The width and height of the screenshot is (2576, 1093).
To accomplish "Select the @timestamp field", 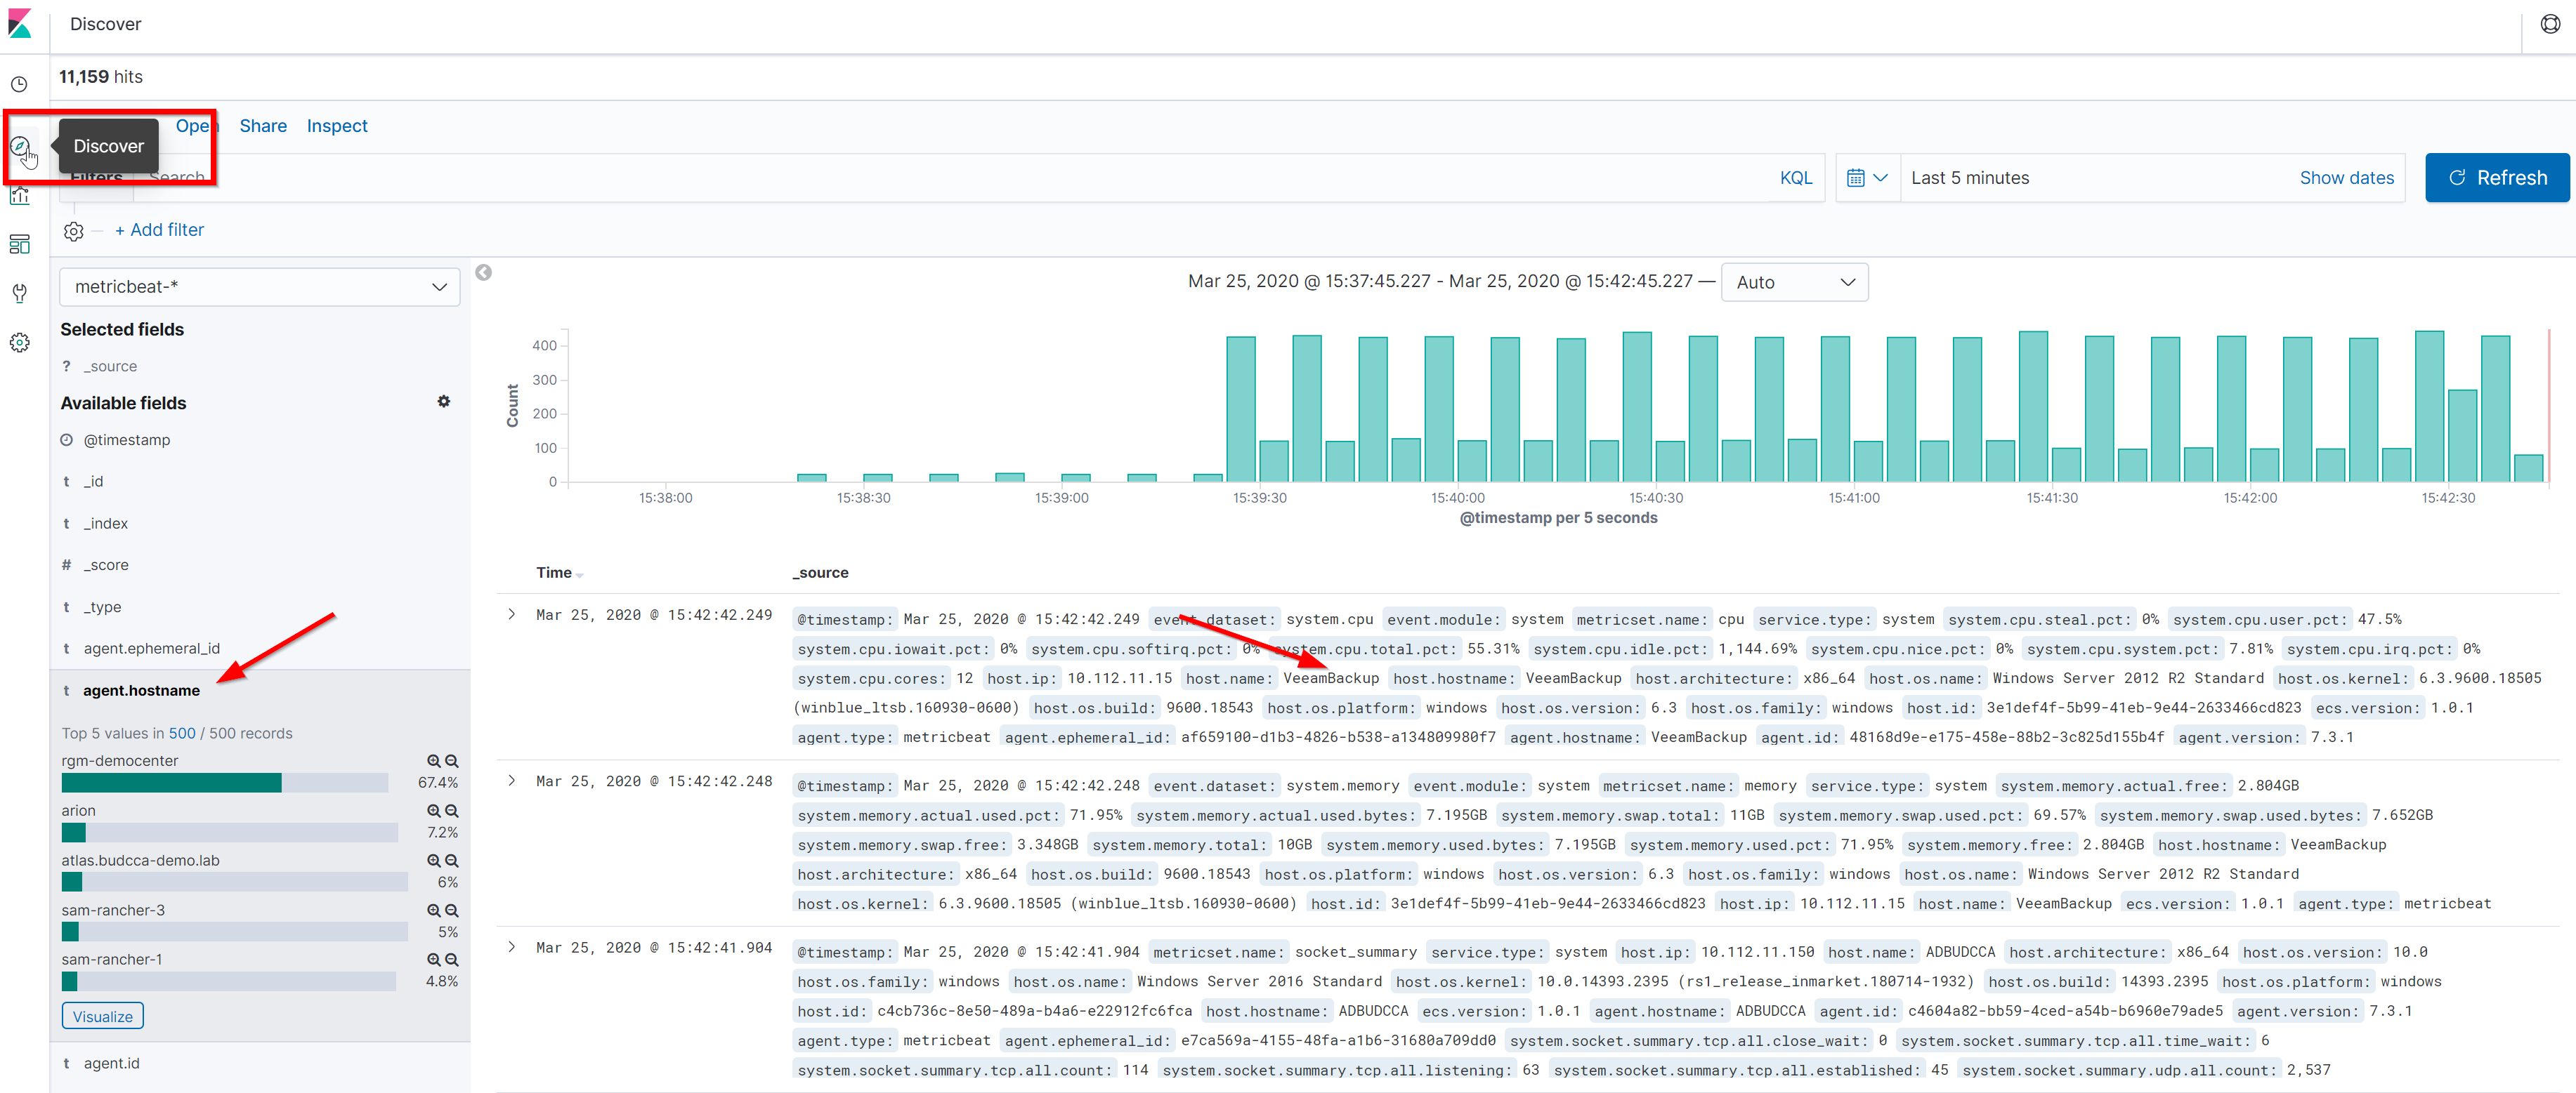I will 126,441.
